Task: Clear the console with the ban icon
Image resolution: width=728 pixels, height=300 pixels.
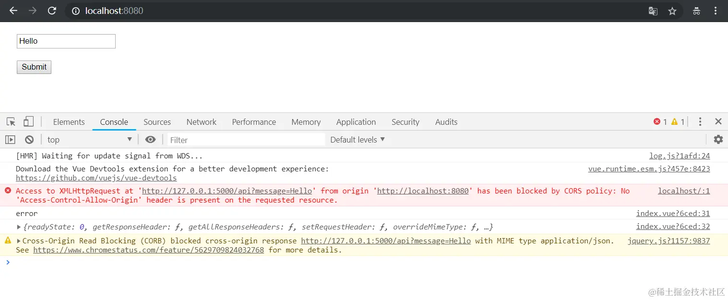Action: pyautogui.click(x=29, y=140)
